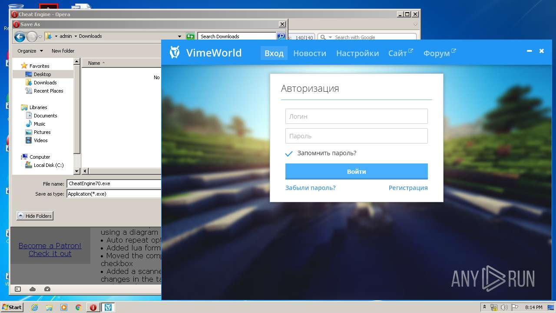Switch to the Новости tab
556x313 pixels.
coord(310,53)
